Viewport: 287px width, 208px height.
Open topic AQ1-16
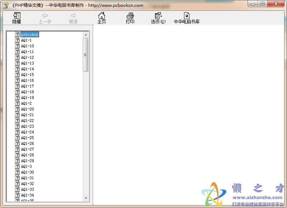[28, 80]
